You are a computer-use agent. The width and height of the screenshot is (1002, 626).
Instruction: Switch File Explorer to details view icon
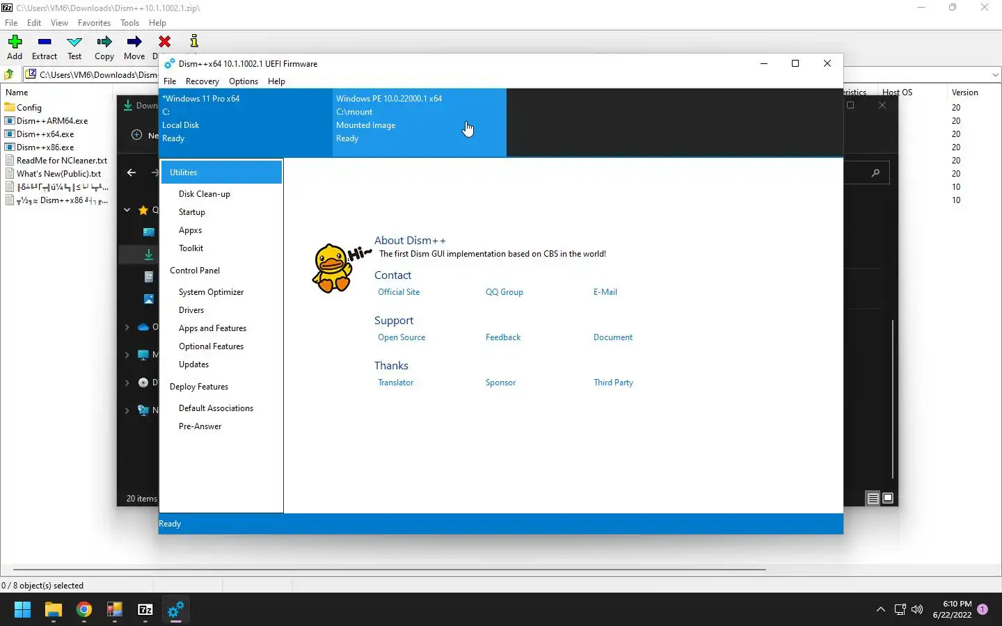click(873, 498)
